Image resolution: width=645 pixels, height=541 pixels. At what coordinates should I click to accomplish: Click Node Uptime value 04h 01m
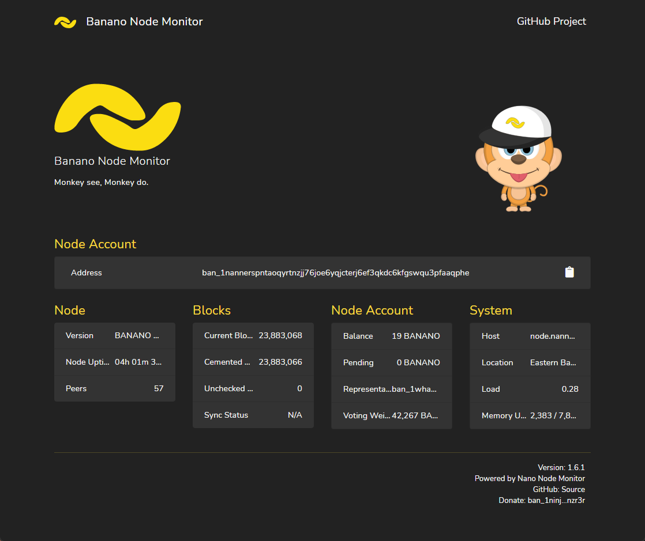pos(138,362)
